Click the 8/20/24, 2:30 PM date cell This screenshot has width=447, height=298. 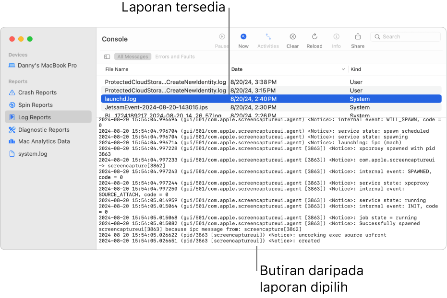pos(254,107)
